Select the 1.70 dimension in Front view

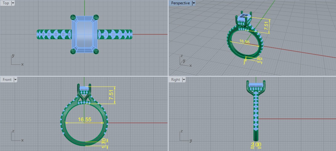[104, 144]
